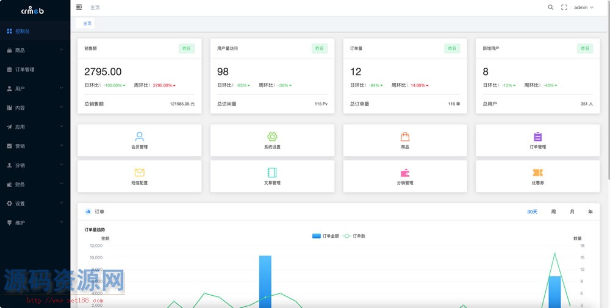The width and height of the screenshot is (610, 308).
Task: Collapse the sidebar with the hamburger icon
Action: coord(79,7)
